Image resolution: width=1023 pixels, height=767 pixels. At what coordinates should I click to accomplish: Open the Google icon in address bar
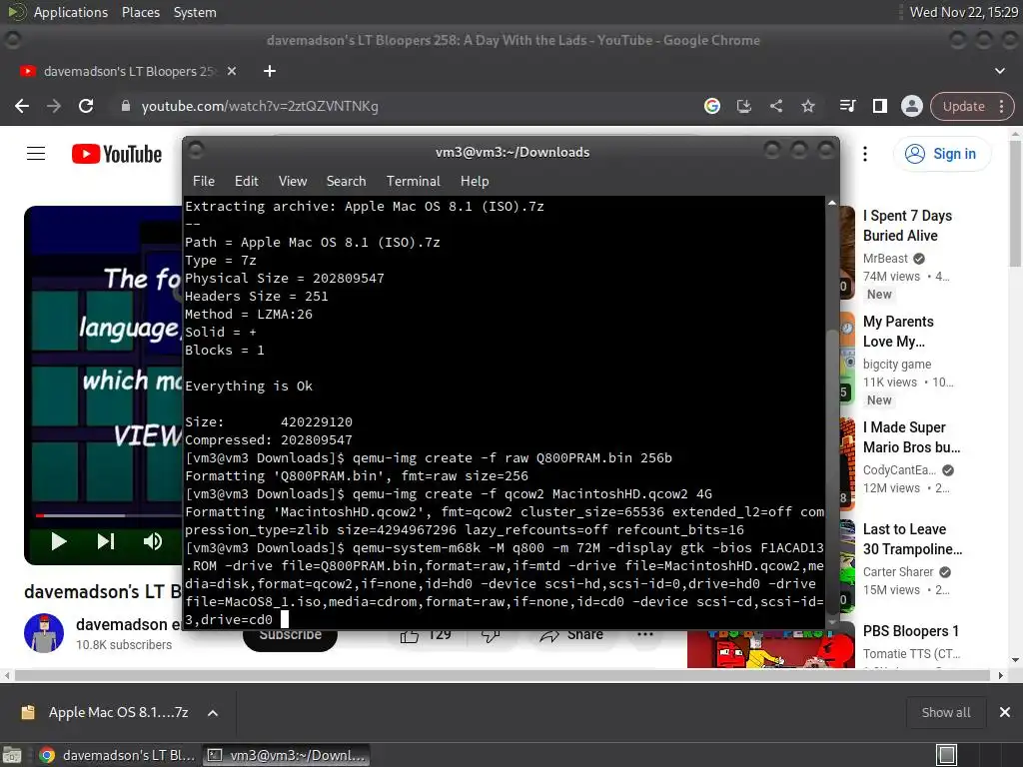point(711,106)
